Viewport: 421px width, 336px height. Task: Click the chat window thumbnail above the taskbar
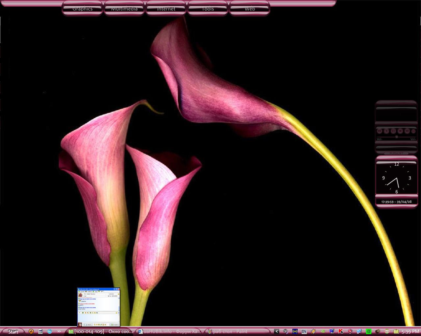click(99, 307)
